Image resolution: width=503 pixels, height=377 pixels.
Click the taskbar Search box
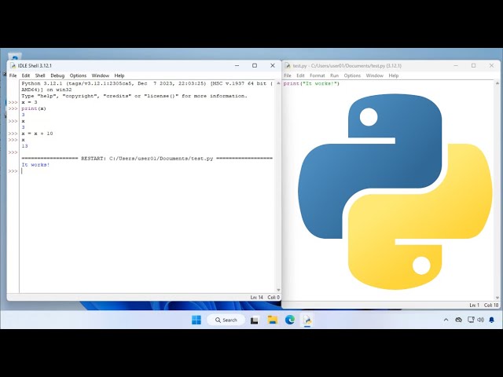[x=226, y=320]
